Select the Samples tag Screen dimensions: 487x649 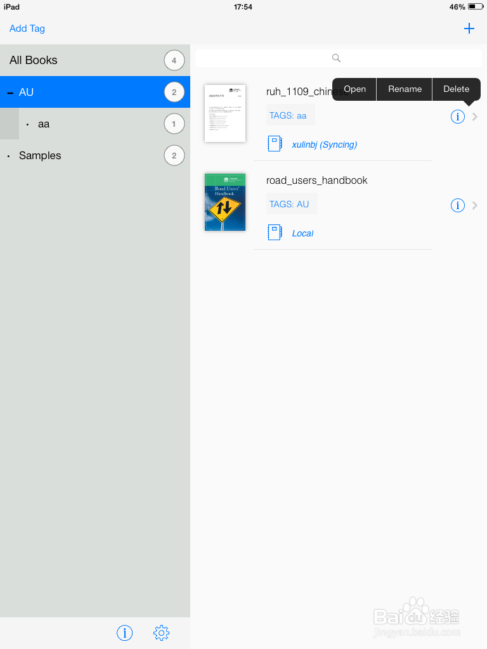(x=95, y=156)
